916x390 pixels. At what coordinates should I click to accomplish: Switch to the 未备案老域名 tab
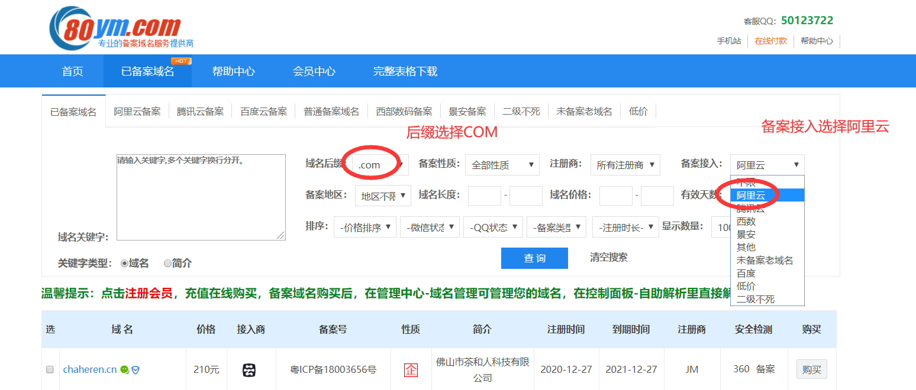coord(584,111)
